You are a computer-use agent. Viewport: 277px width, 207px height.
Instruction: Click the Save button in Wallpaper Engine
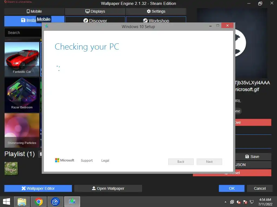253,157
